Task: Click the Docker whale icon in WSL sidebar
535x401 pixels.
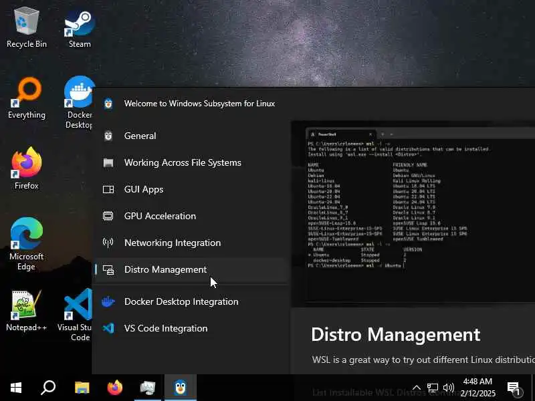Action: pos(108,301)
